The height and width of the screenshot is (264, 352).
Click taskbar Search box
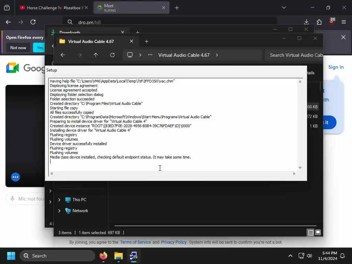click(57, 256)
